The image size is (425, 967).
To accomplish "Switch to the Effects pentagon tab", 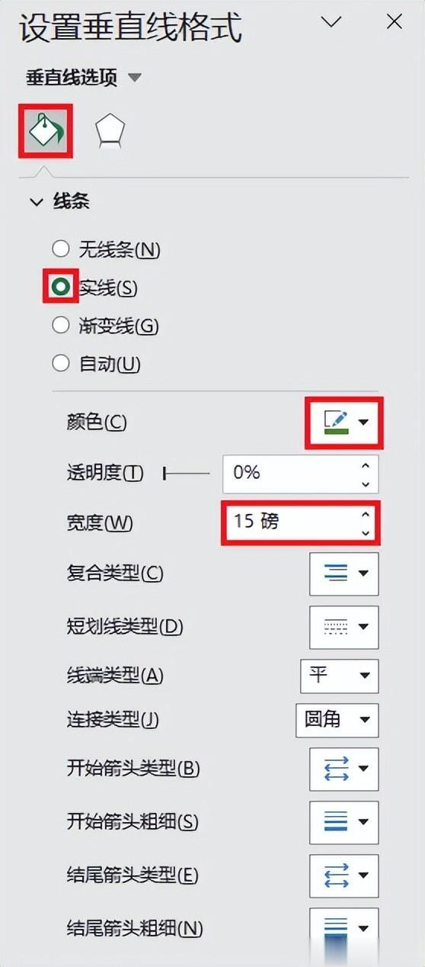I will coord(110,133).
